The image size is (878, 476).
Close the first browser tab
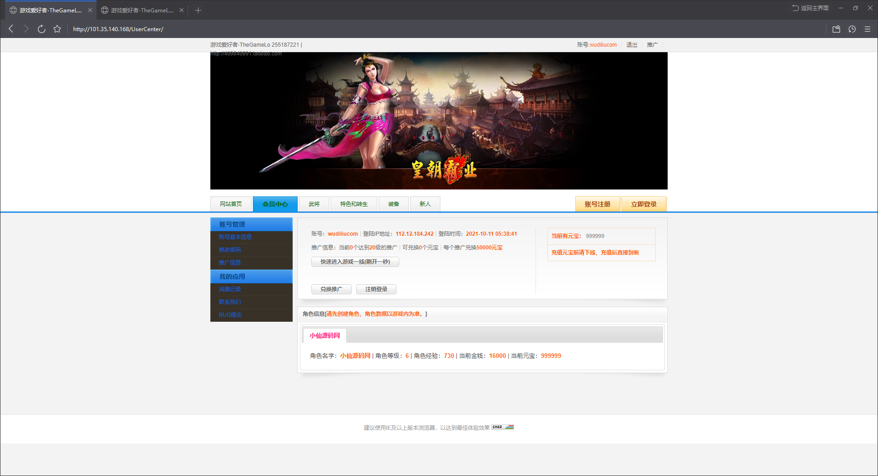[x=90, y=10]
